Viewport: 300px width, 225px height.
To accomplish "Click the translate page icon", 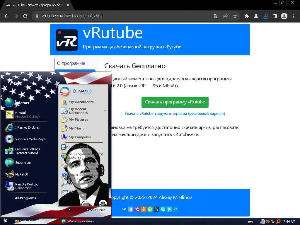I will (x=216, y=16).
